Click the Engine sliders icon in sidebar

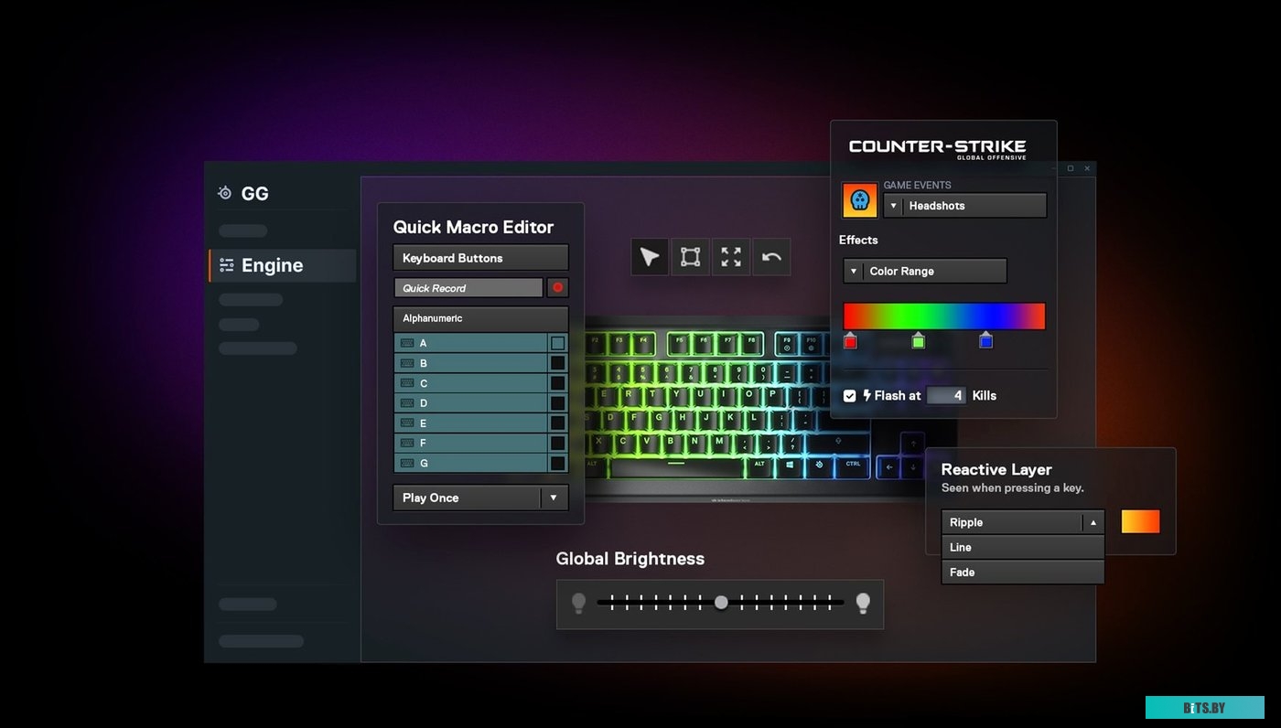[227, 265]
